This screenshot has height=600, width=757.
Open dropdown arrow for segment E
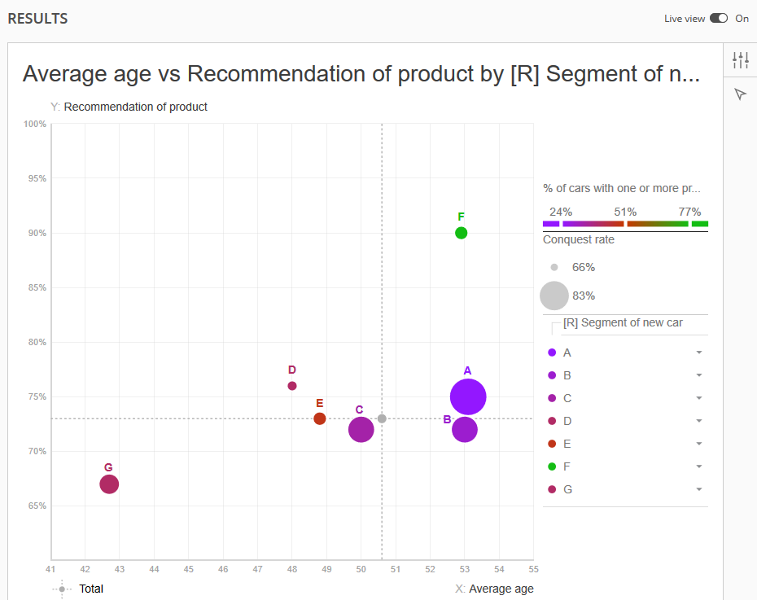699,444
